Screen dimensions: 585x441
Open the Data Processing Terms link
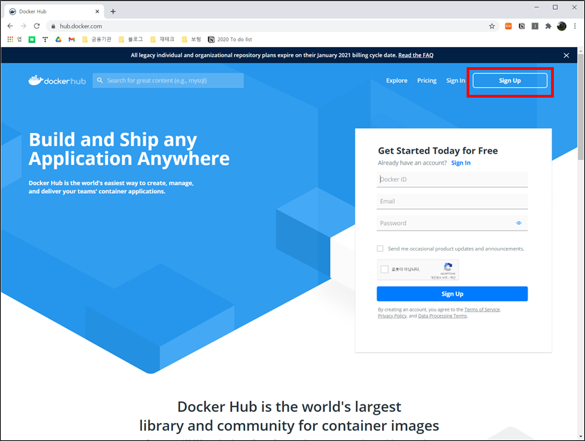pos(442,316)
